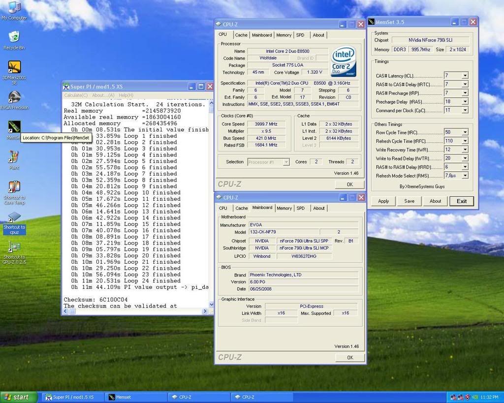
Task: Switch to second CPU-Z taskbar button
Action: 262,397
